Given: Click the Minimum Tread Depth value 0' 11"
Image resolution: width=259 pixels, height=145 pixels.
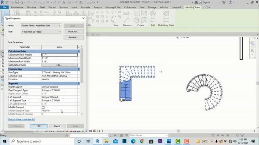Looking at the screenshot, I should coord(59,58).
